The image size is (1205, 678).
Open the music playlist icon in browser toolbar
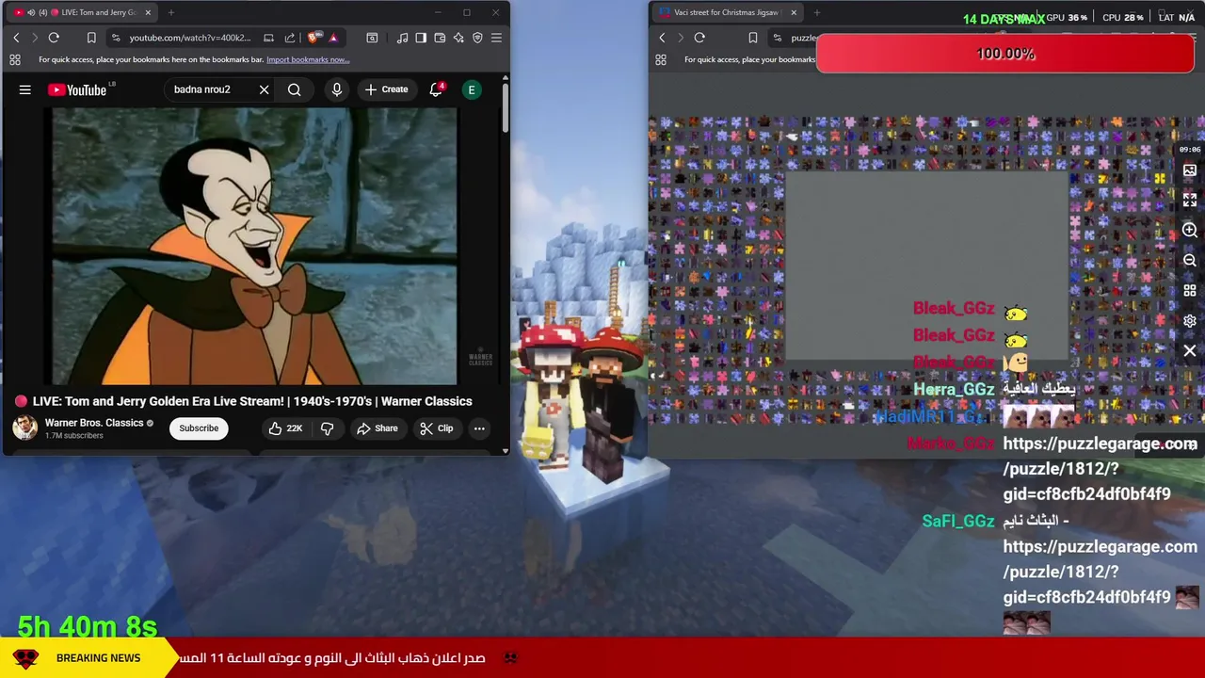pos(402,38)
